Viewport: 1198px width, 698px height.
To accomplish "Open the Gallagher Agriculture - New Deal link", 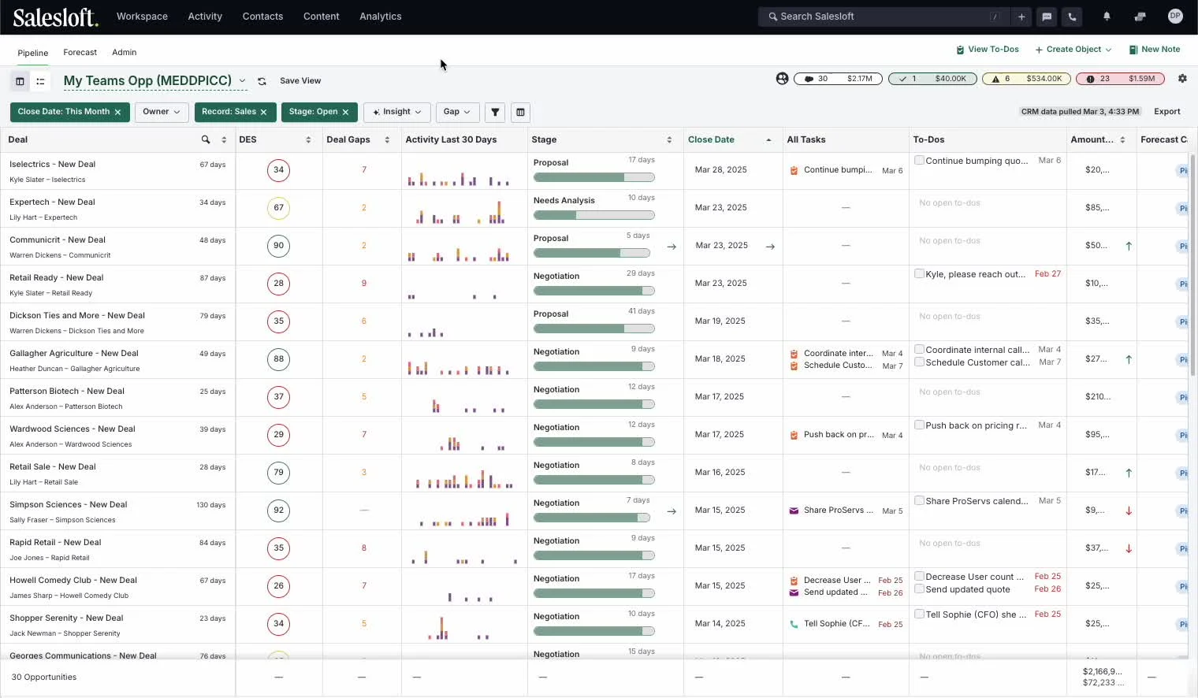I will (74, 354).
